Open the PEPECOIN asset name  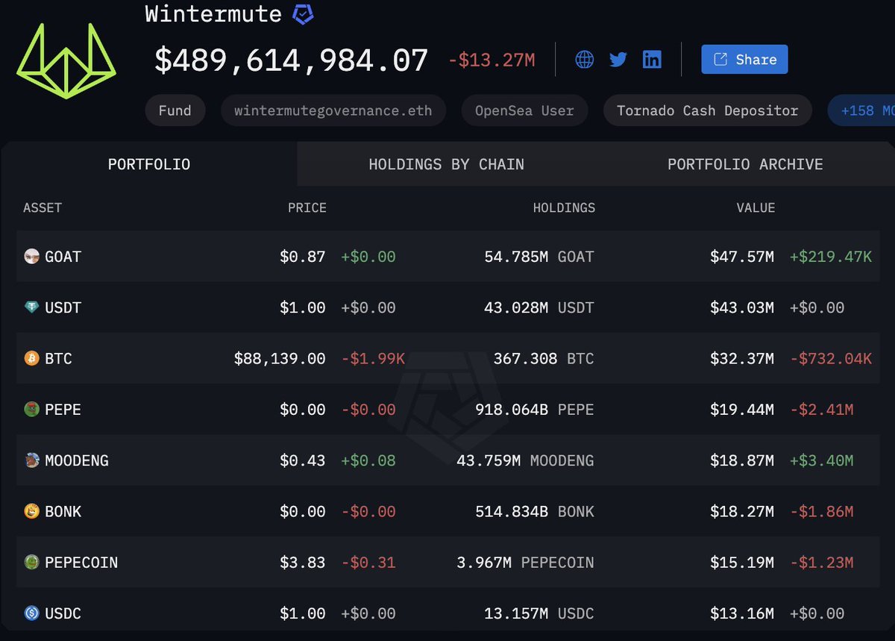click(81, 562)
